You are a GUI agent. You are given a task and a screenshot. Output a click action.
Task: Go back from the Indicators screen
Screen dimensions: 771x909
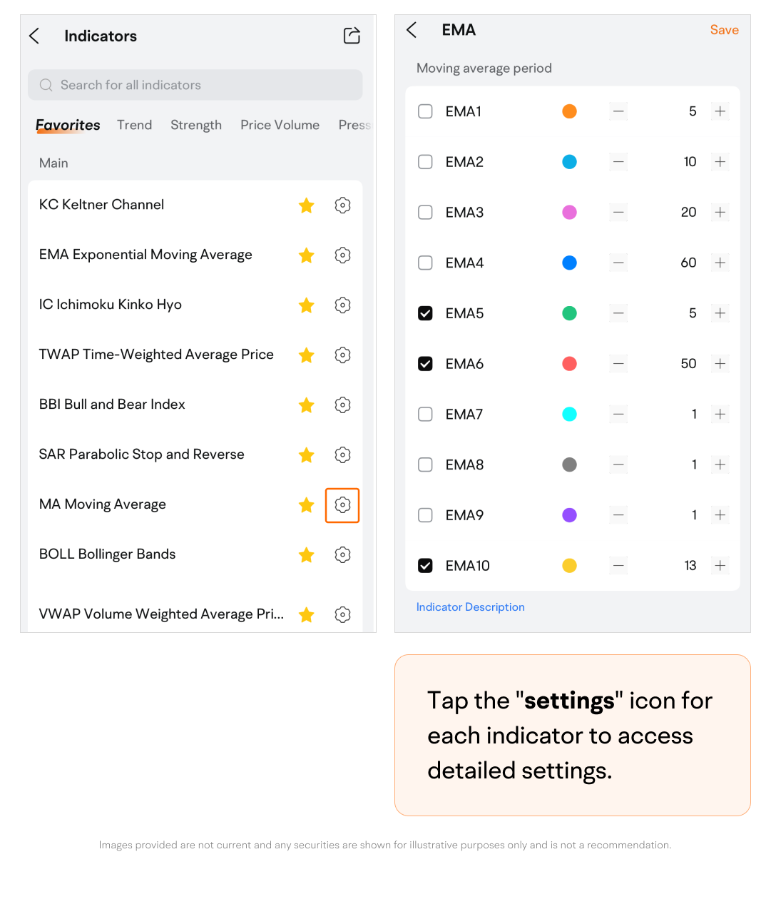pos(34,36)
